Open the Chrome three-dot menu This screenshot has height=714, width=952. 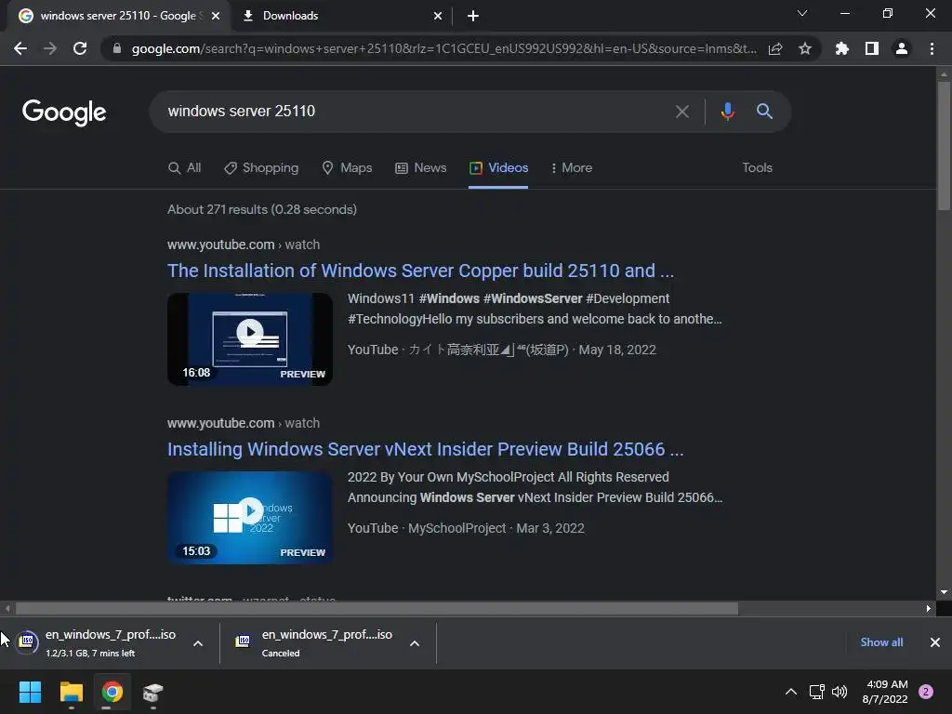(x=932, y=48)
